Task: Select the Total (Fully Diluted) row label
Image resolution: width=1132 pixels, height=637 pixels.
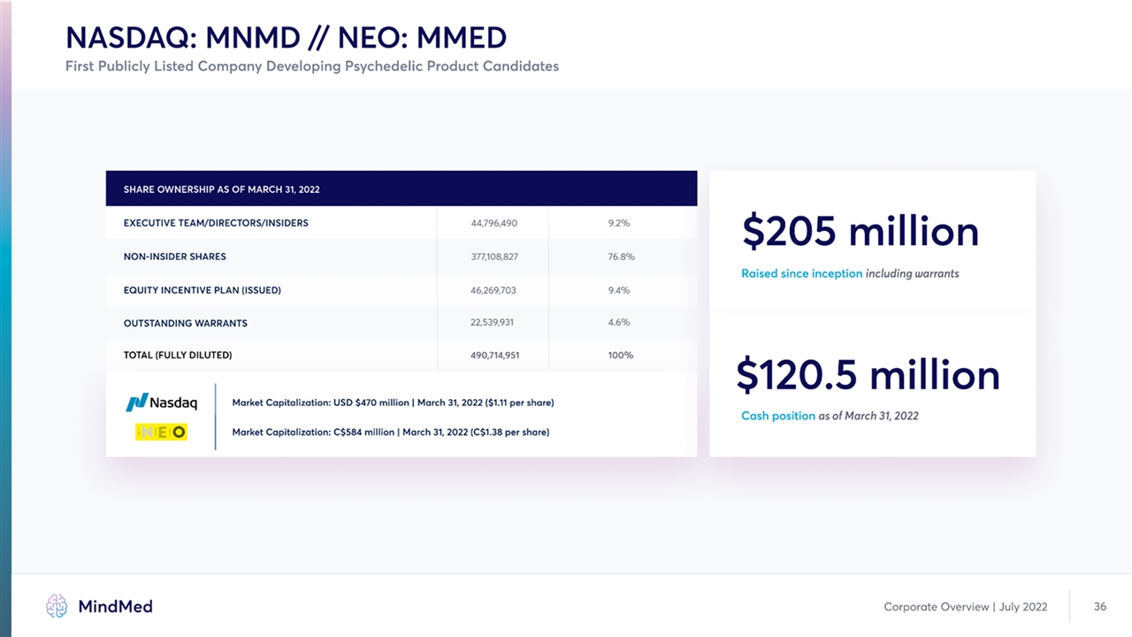Action: [178, 355]
